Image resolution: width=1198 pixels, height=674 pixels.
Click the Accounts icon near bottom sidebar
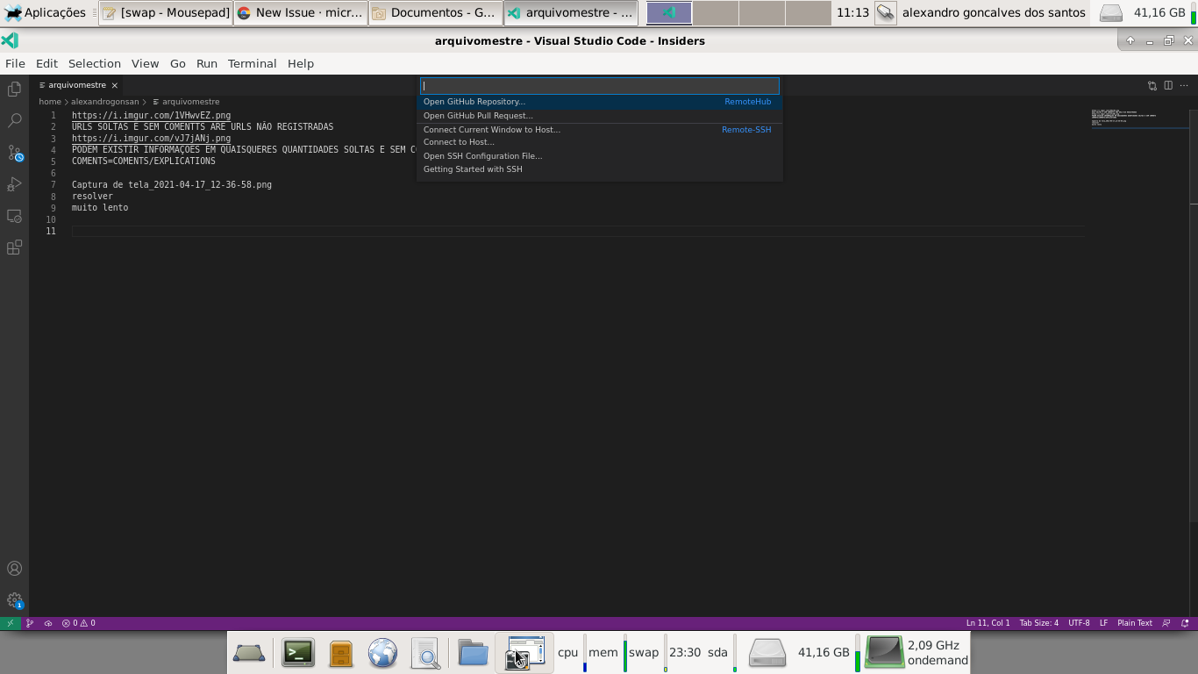(14, 568)
